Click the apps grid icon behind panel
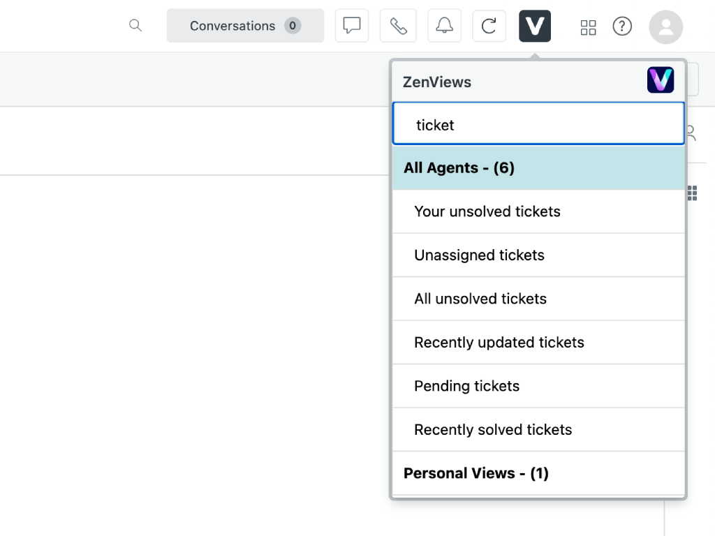This screenshot has height=536, width=715. 693,193
